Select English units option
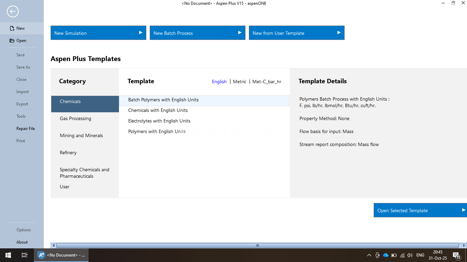Viewport: 467px width, 262px height. pos(219,82)
